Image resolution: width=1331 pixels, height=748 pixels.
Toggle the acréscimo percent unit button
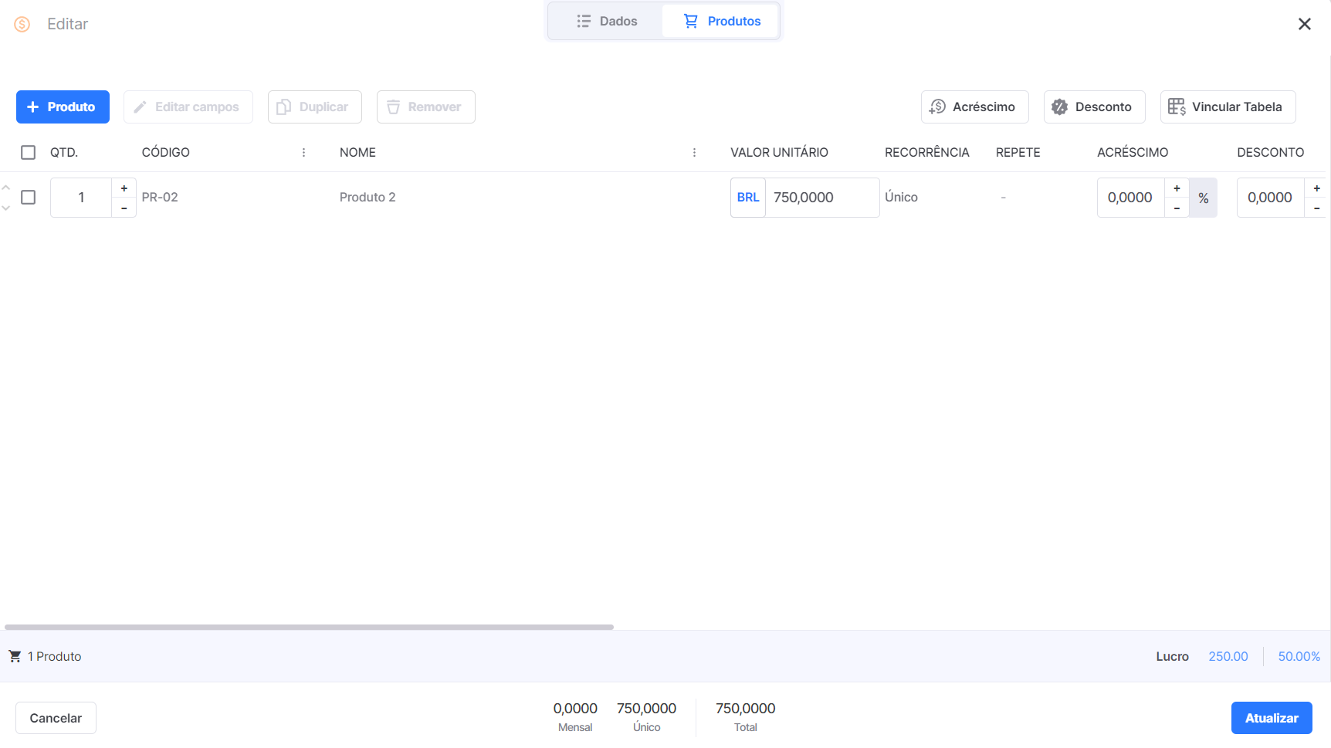(1204, 198)
